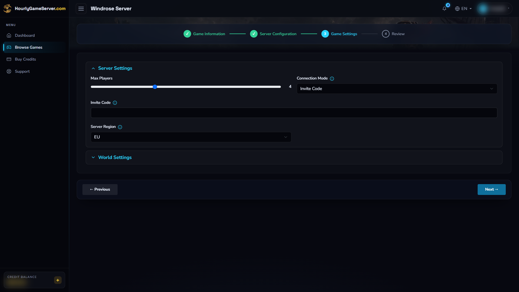Click the Dashboard home icon
This screenshot has width=519, height=292.
9,35
